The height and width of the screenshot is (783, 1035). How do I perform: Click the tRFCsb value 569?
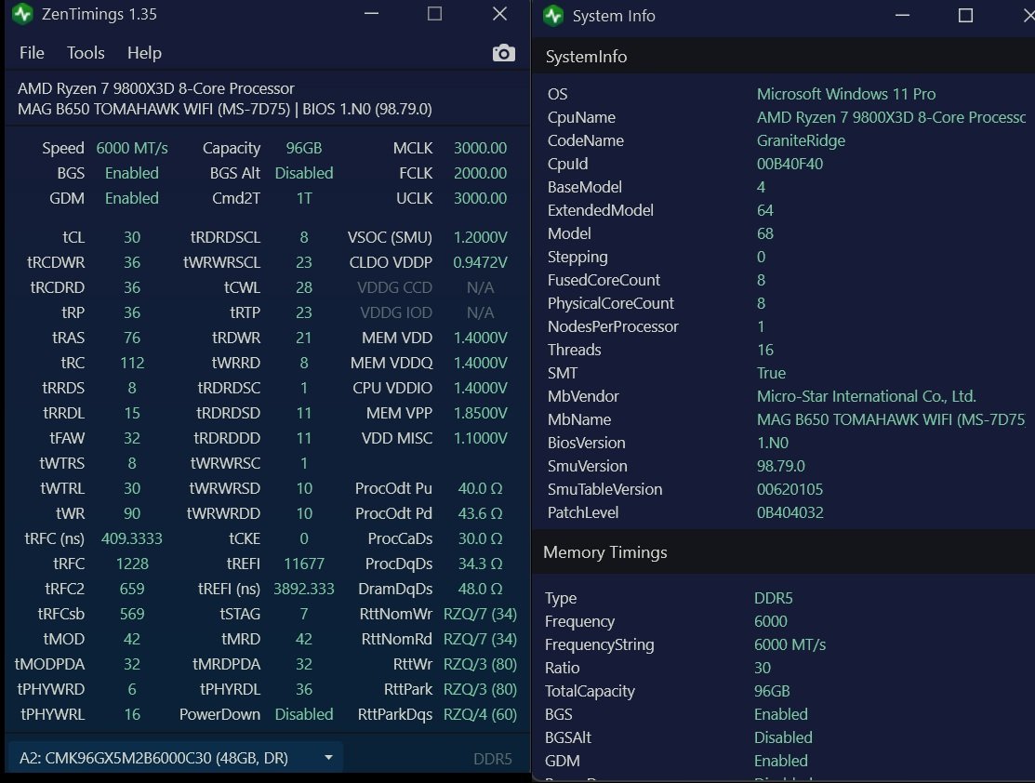pos(132,614)
